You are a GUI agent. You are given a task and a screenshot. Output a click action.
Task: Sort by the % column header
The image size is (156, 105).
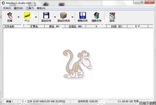[x=96, y=26]
